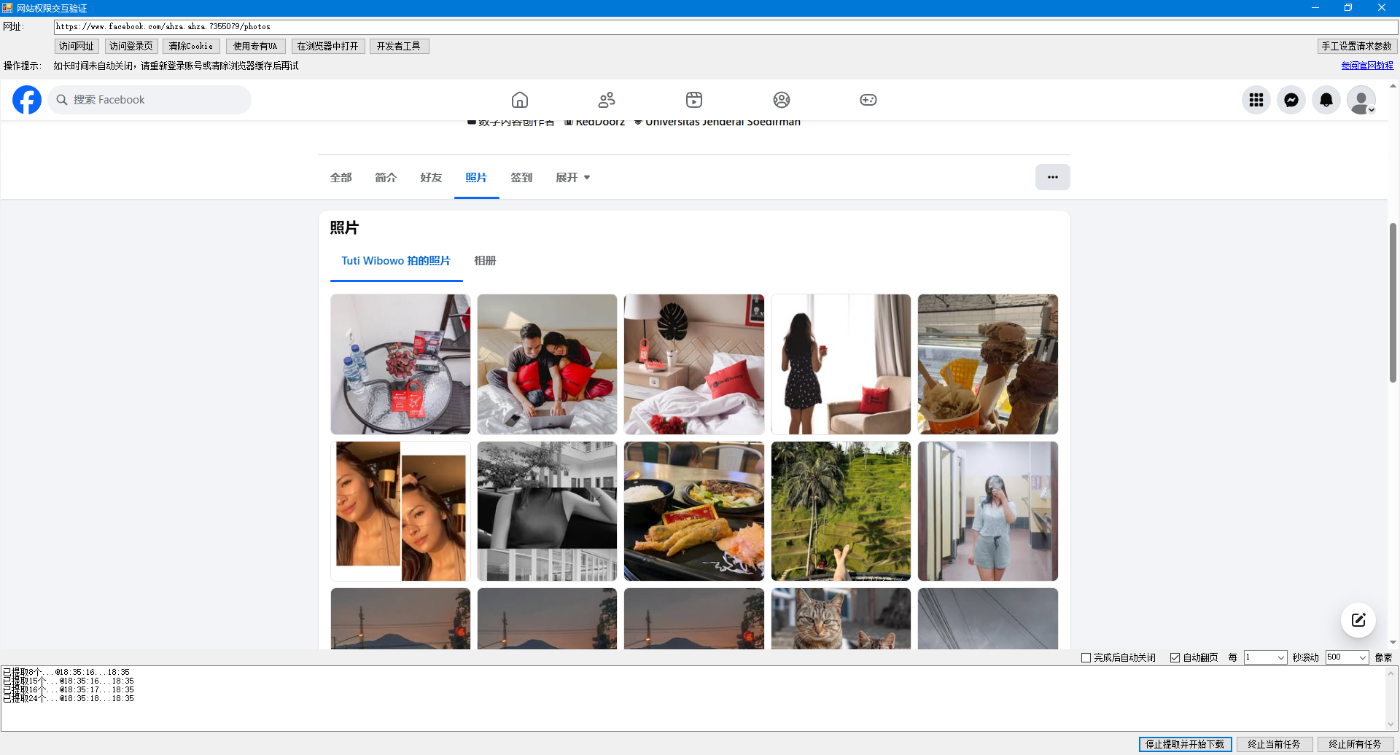Open the Gaming controller icon

868,100
